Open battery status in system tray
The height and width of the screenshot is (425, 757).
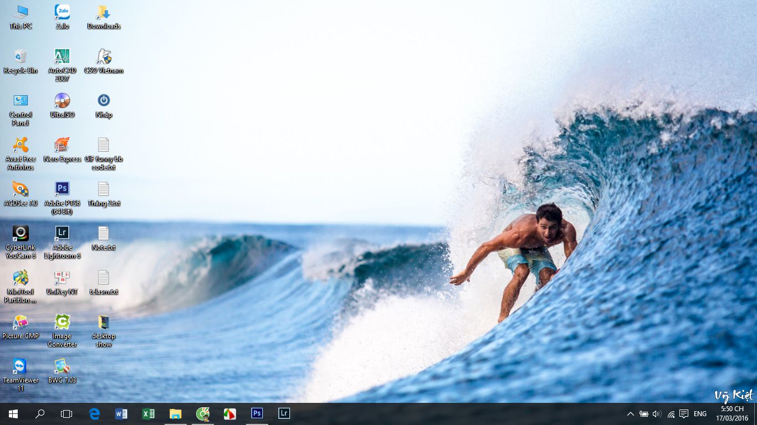coord(644,414)
